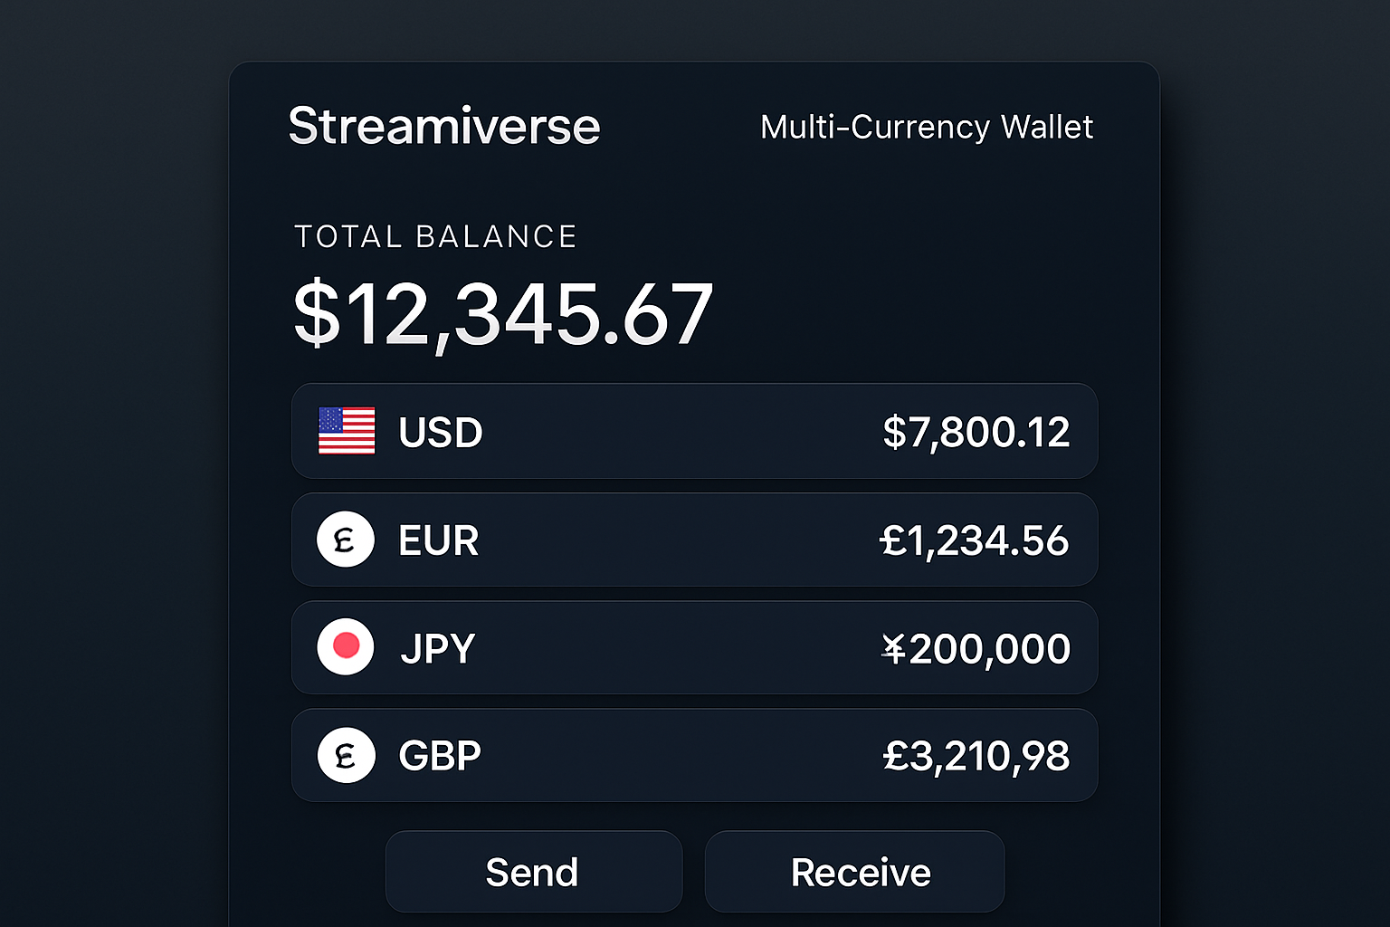Click the TOTAL BALANCE heading

tap(435, 236)
